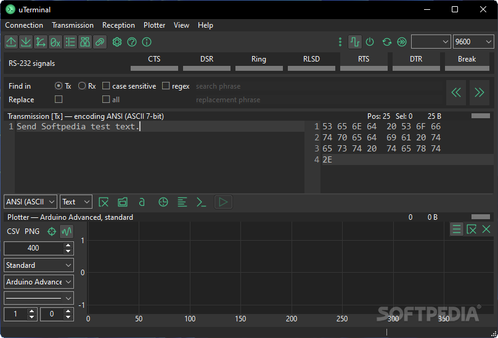Open the Arduino Advanced dropdown

pos(39,282)
